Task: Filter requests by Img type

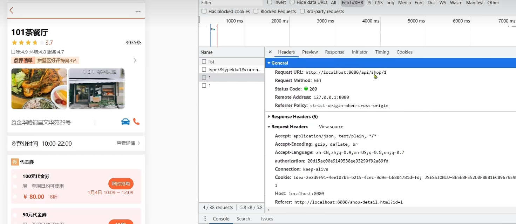Action: 390,3
